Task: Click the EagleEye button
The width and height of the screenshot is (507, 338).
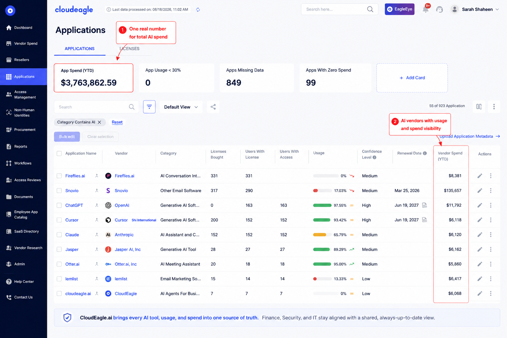Action: click(x=399, y=9)
